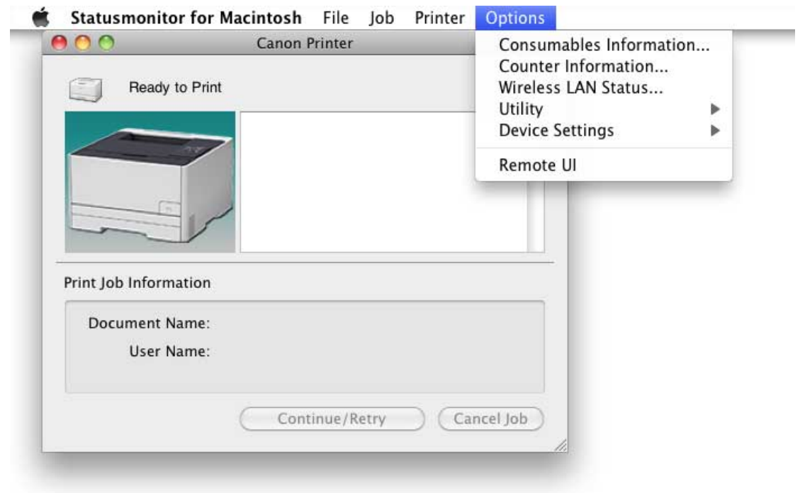This screenshot has width=805, height=493.
Task: Click the white status message area
Action: (x=383, y=182)
